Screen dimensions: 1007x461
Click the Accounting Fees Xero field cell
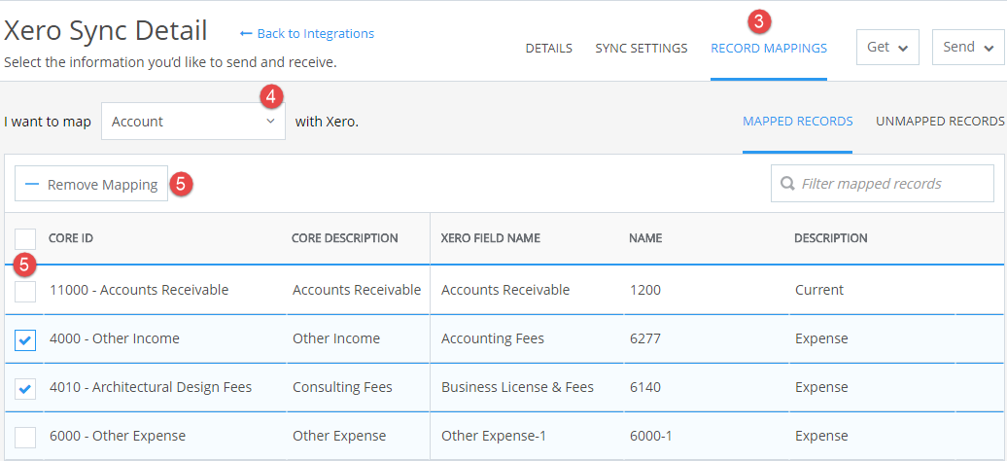click(x=493, y=338)
